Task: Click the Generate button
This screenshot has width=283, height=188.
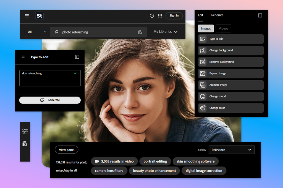Action: tap(50, 100)
